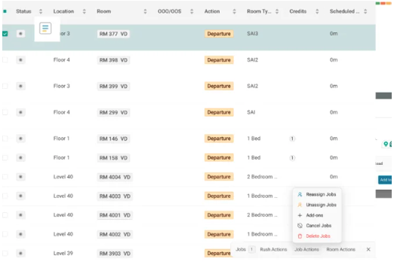Click status icon in RM 398 row
This screenshot has height=271, width=397.
tap(21, 60)
